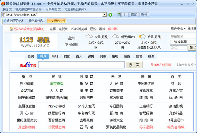Switch to the 绿色软件 browser tab
This screenshot has width=197, height=133.
click(x=36, y=21)
